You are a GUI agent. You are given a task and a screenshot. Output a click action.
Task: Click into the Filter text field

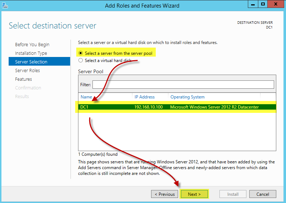(x=183, y=84)
